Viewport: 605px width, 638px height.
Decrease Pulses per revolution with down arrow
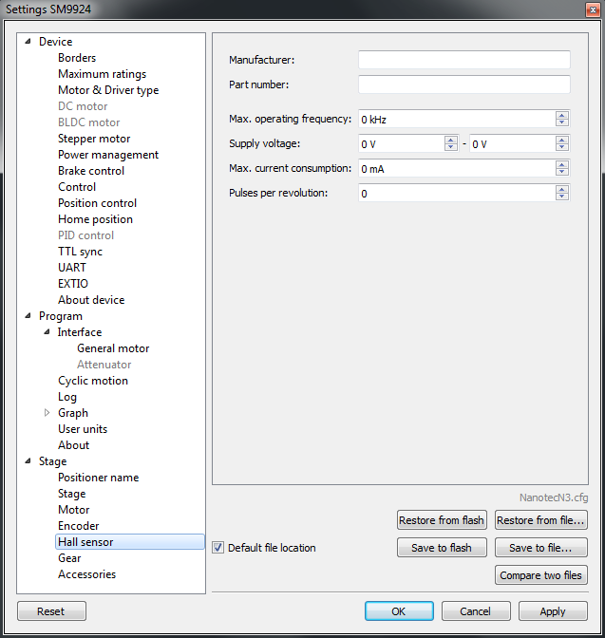pyautogui.click(x=562, y=197)
